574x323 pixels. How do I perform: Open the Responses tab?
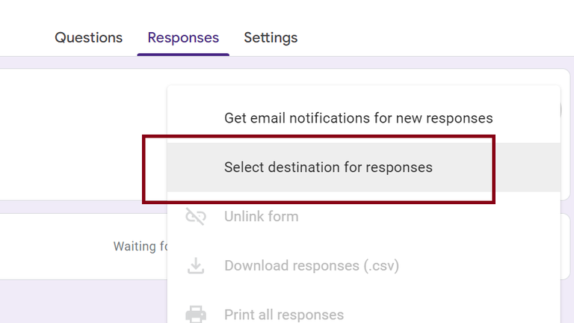pyautogui.click(x=183, y=37)
